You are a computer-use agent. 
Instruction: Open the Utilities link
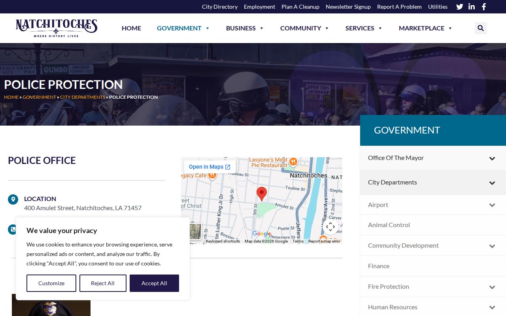(x=438, y=7)
